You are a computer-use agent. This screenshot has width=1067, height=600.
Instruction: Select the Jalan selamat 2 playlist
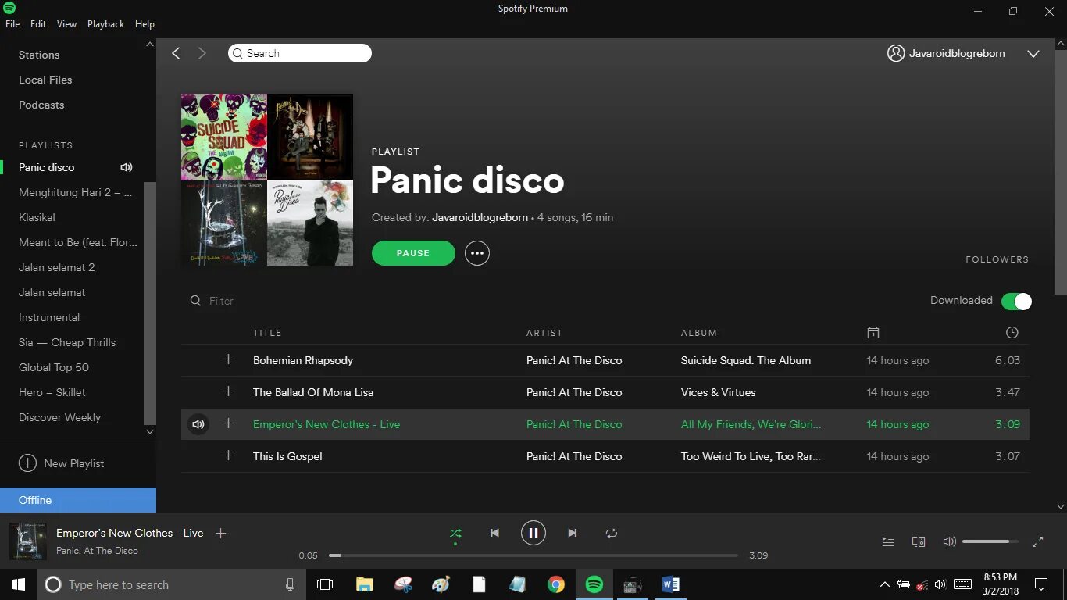[x=56, y=267]
